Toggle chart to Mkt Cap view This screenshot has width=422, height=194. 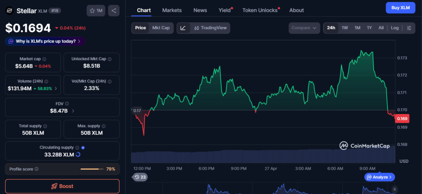click(x=161, y=28)
